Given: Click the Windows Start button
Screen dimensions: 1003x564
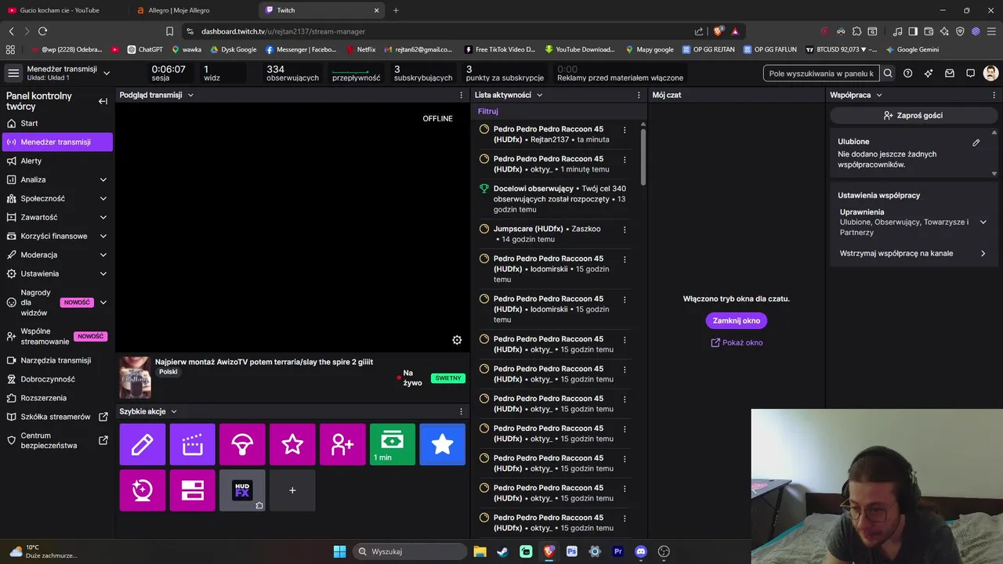Looking at the screenshot, I should tap(339, 551).
